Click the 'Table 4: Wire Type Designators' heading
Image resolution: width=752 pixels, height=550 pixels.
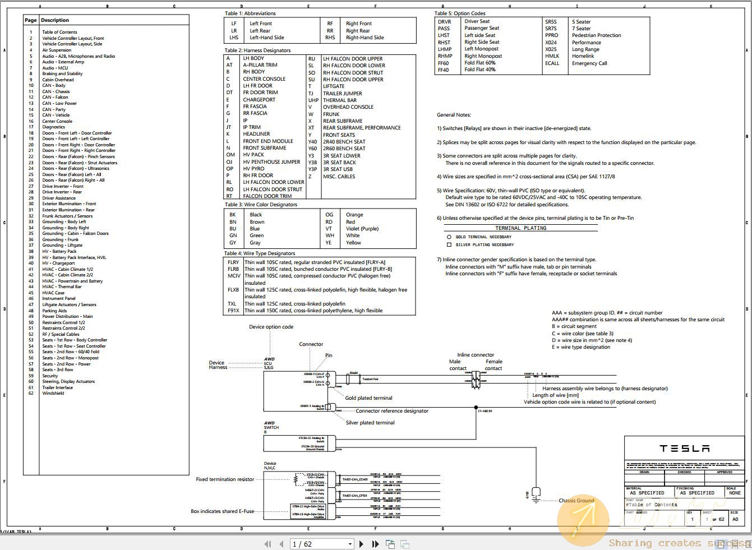pos(260,253)
